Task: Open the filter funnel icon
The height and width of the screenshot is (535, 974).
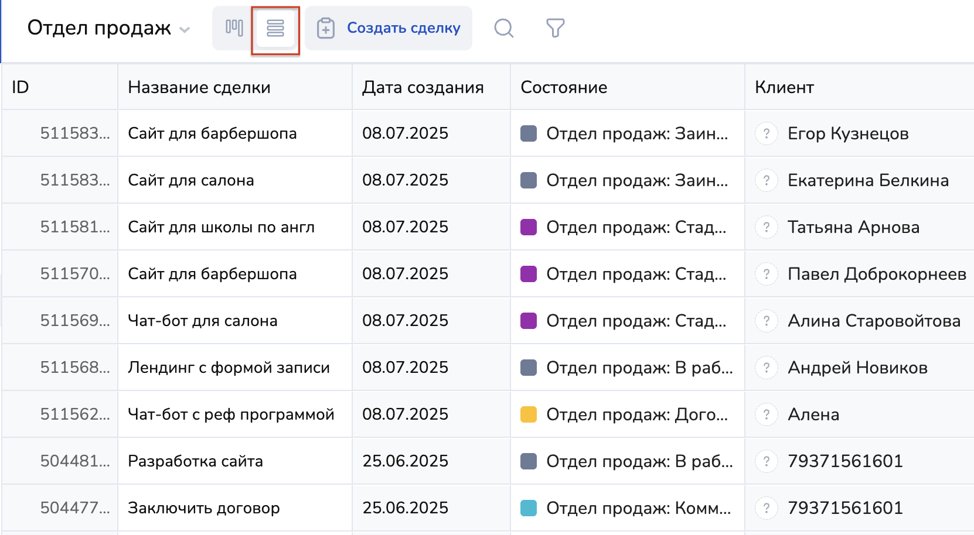Action: pyautogui.click(x=555, y=28)
